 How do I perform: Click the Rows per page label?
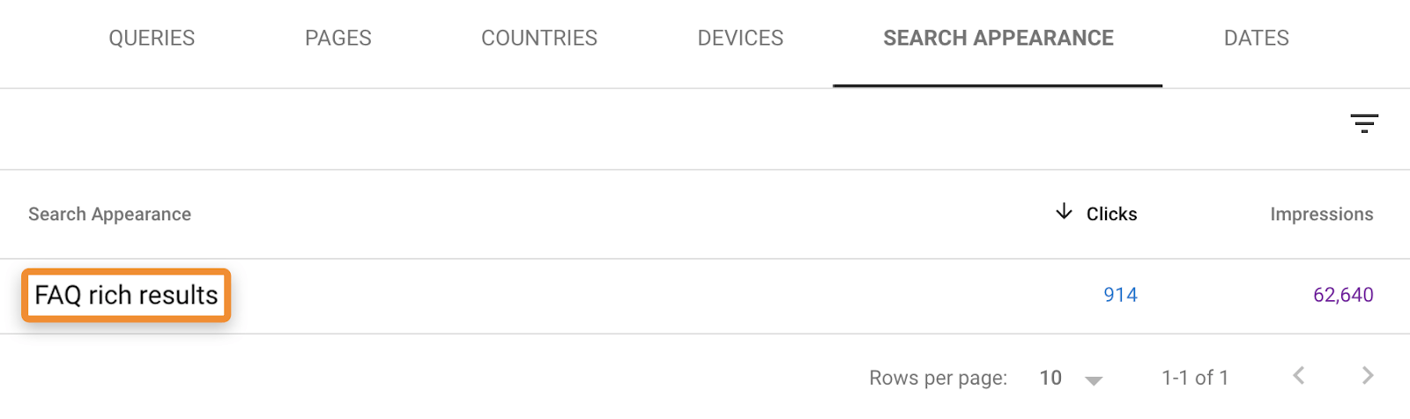[x=938, y=378]
